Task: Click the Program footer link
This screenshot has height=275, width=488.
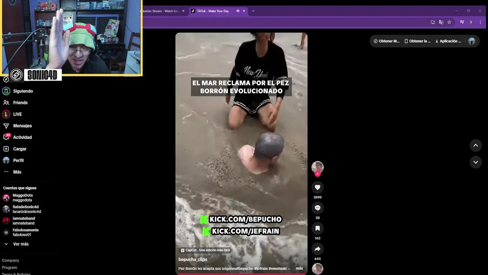Action: click(10, 268)
